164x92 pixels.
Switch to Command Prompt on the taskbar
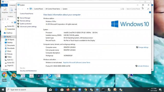click(103, 90)
